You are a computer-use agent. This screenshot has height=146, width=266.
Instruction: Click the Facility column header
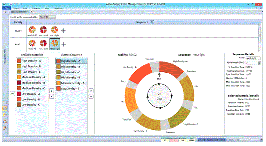18,22
